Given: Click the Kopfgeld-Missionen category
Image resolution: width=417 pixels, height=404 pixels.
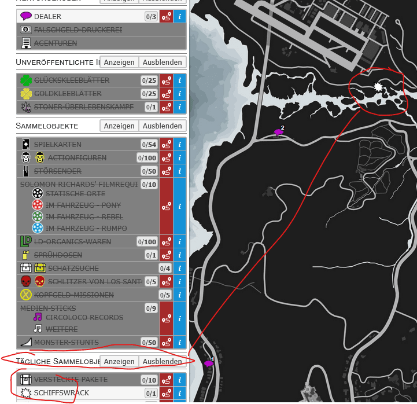Looking at the screenshot, I should 95,295.
